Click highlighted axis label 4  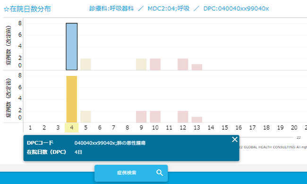coord(72,128)
